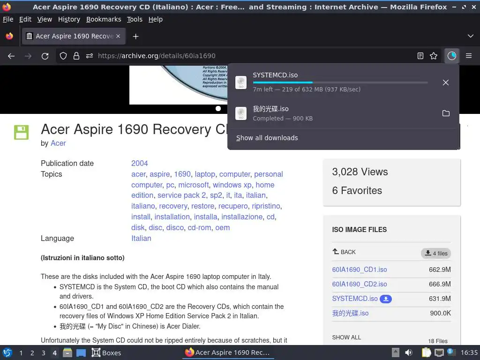Switch to workspace 3

click(x=44, y=353)
